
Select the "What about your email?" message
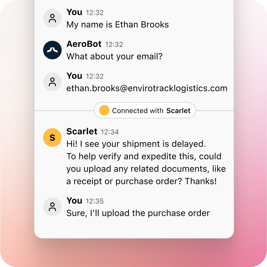tap(115, 56)
